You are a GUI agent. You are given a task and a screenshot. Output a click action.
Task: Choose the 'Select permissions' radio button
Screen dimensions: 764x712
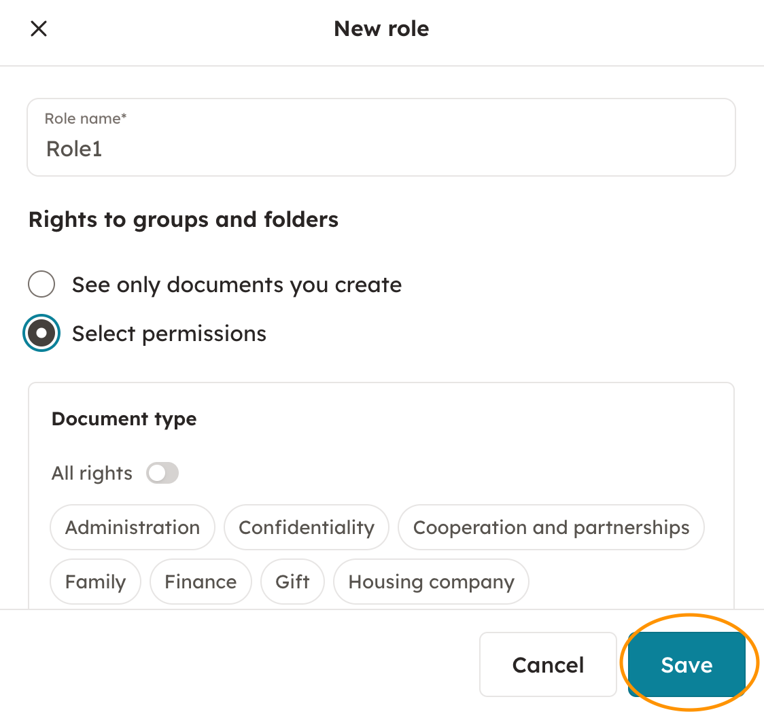pyautogui.click(x=41, y=334)
